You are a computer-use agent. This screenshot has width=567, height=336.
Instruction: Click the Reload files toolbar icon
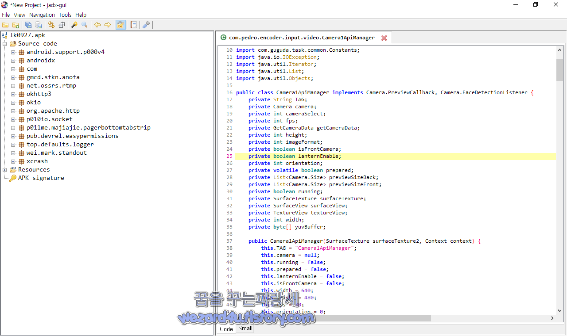pyautogui.click(x=50, y=25)
